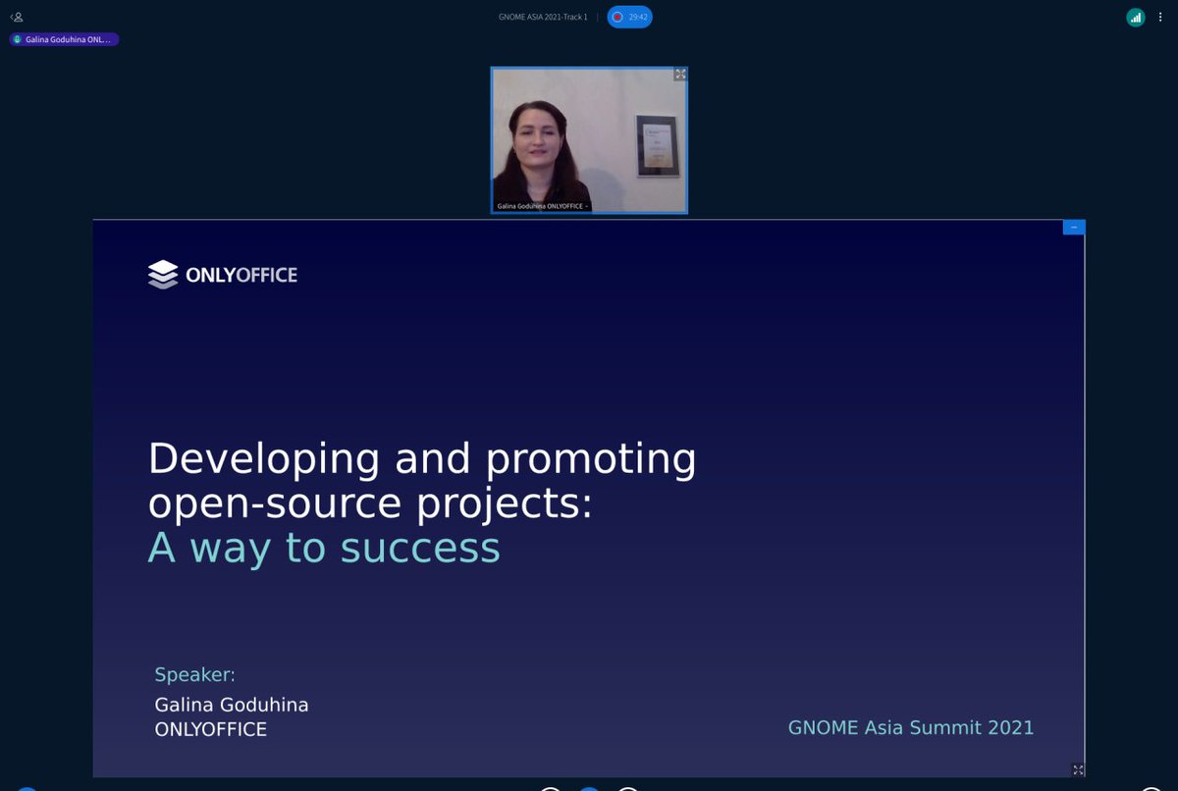Screen dimensions: 1178x791
Task: Open the connection status indicator
Action: [x=1136, y=17]
